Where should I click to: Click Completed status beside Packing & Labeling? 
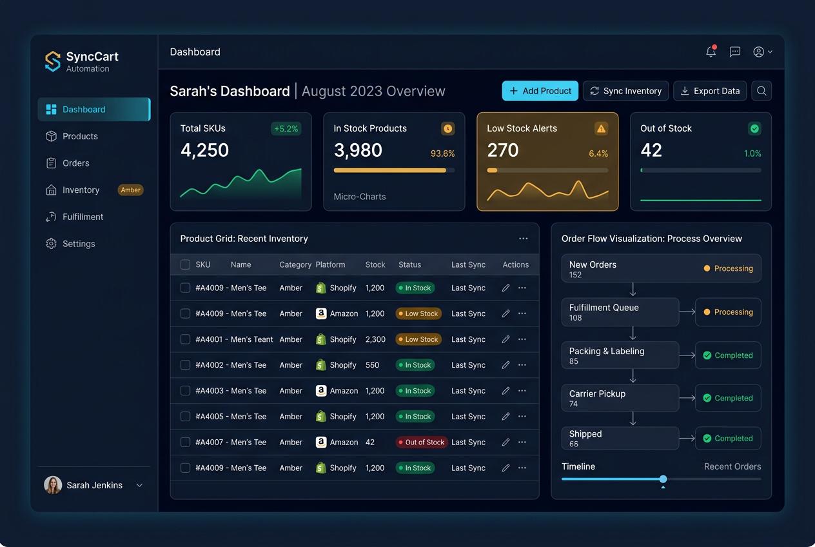[728, 355]
